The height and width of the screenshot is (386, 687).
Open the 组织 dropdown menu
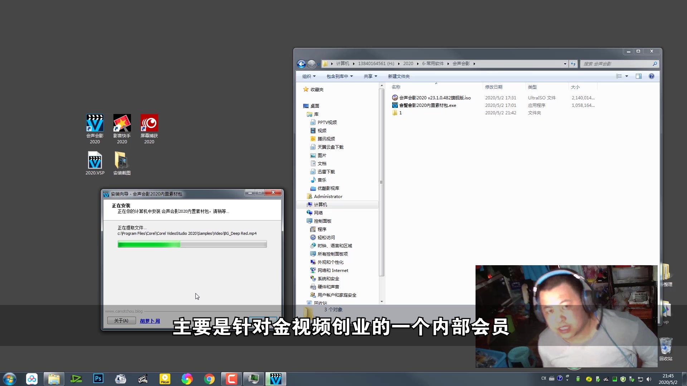309,76
